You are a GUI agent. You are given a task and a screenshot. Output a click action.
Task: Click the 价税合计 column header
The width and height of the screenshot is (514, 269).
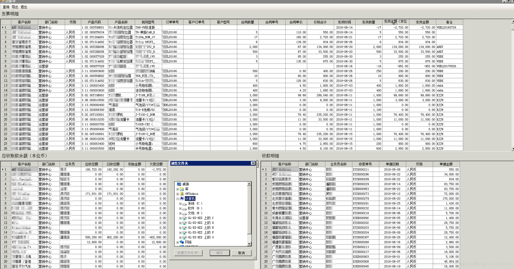(320, 22)
